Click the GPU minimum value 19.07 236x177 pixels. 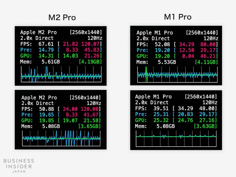[x=70, y=120]
